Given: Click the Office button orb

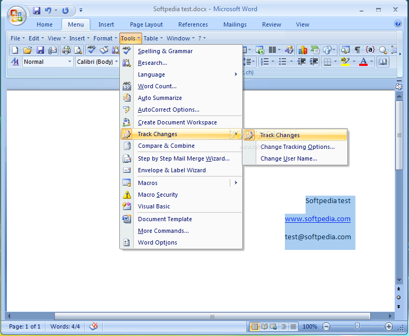Looking at the screenshot, I should (16, 16).
